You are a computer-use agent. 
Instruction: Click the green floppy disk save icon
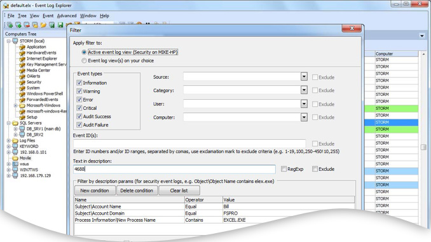pyautogui.click(x=60, y=25)
